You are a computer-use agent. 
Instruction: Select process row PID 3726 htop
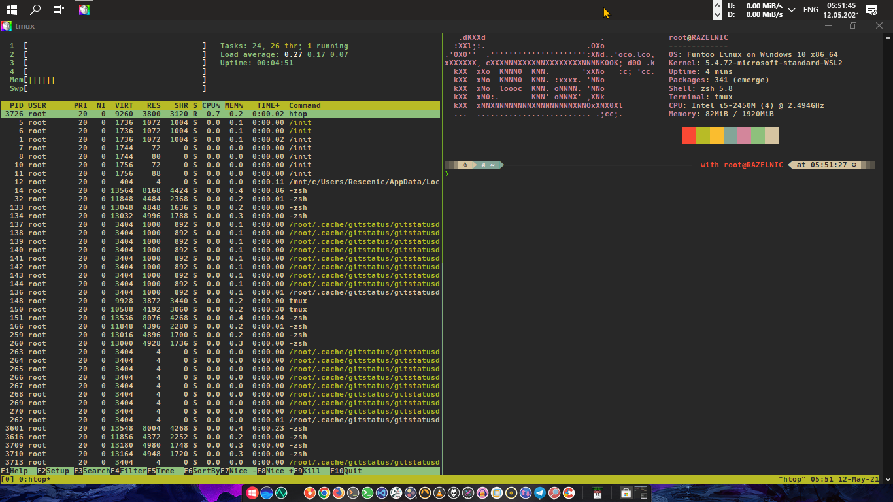click(x=220, y=114)
